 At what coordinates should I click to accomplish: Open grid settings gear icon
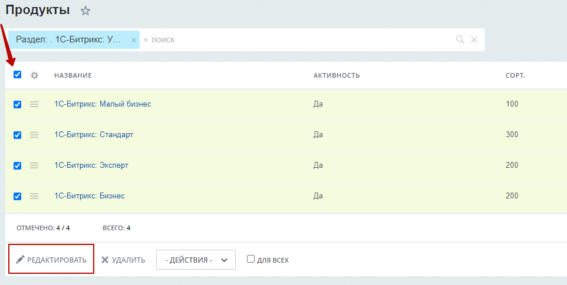[34, 75]
